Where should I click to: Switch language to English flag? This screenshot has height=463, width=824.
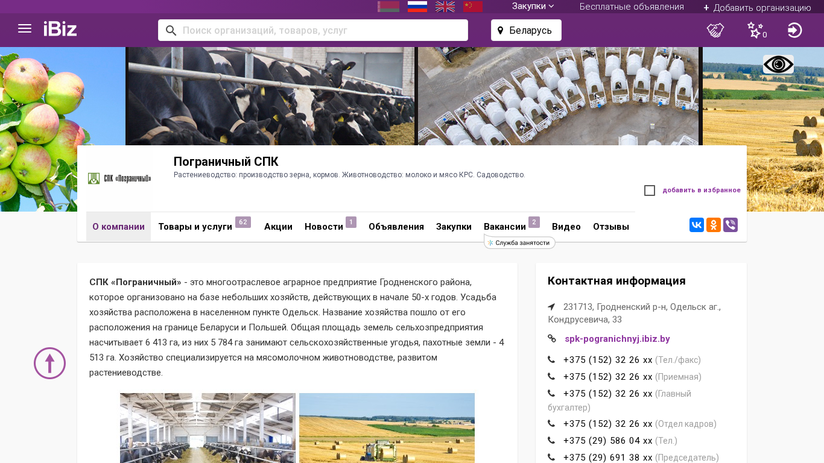(x=445, y=7)
